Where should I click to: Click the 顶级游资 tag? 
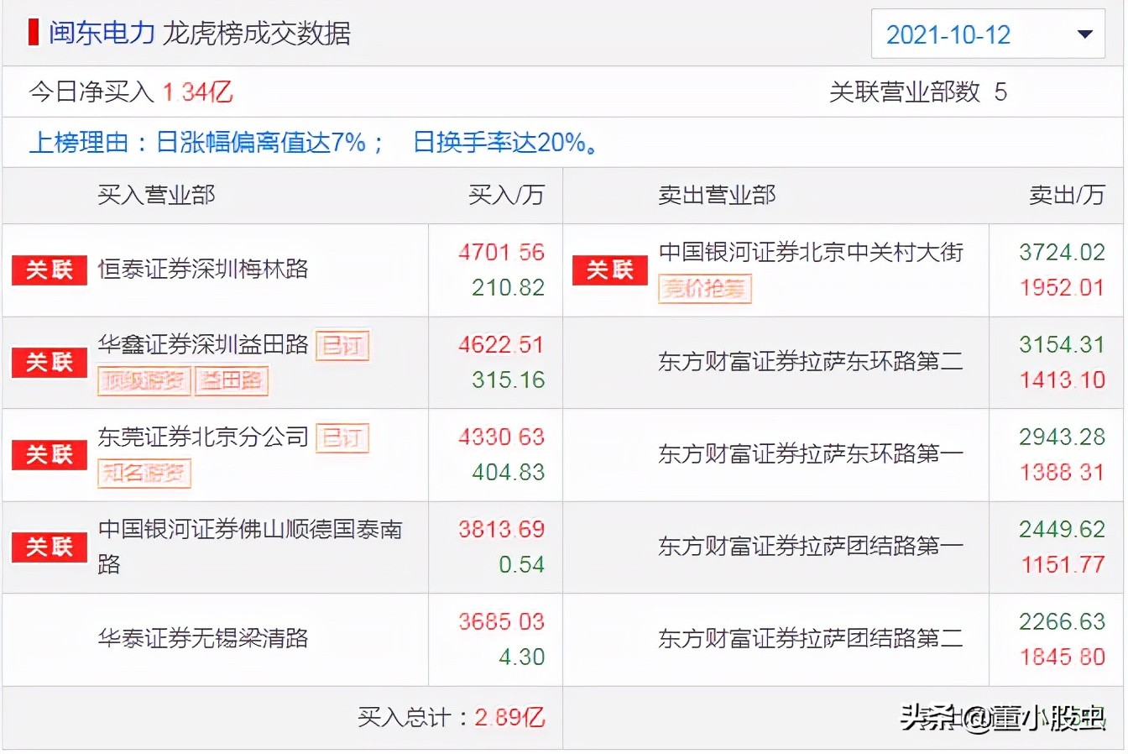click(144, 381)
